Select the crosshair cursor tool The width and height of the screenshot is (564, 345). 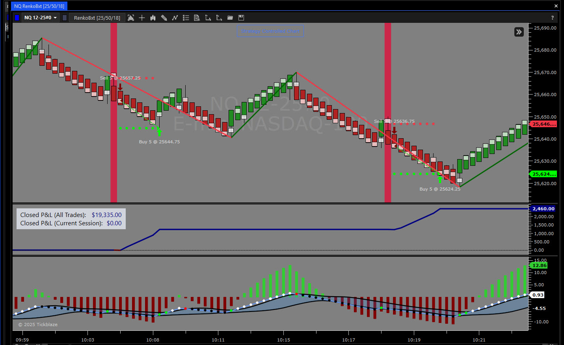(x=142, y=18)
